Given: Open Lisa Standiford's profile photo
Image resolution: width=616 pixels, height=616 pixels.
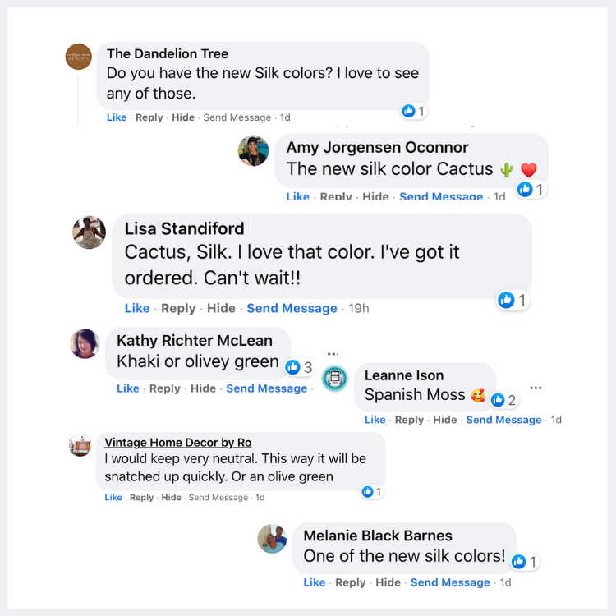Looking at the screenshot, I should (x=89, y=232).
